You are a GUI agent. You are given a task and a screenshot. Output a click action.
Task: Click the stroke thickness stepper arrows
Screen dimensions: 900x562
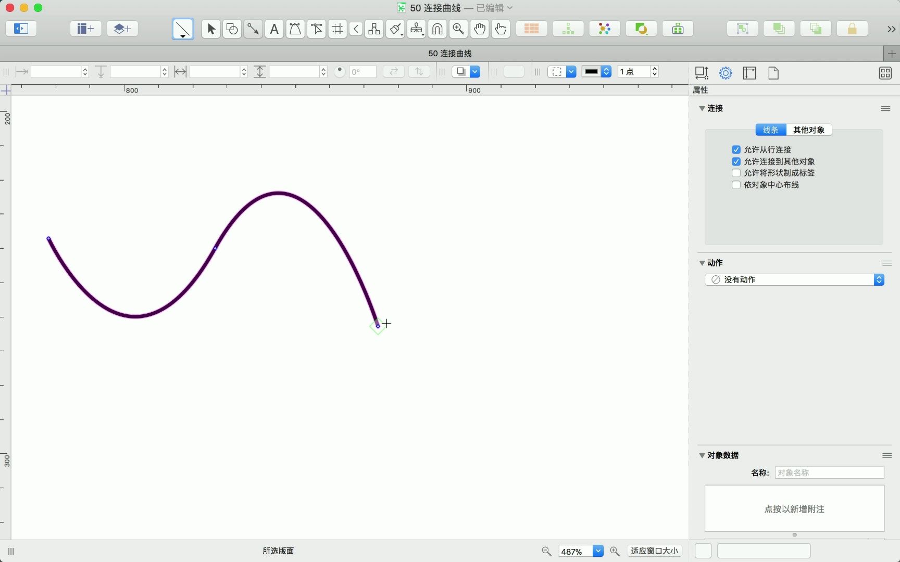tap(655, 72)
